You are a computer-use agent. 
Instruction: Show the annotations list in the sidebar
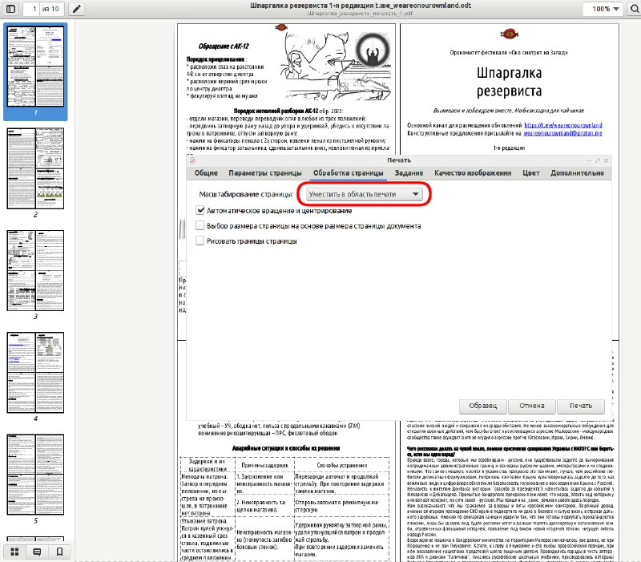pyautogui.click(x=37, y=552)
